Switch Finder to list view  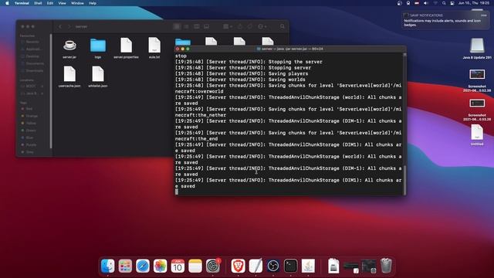[187, 26]
